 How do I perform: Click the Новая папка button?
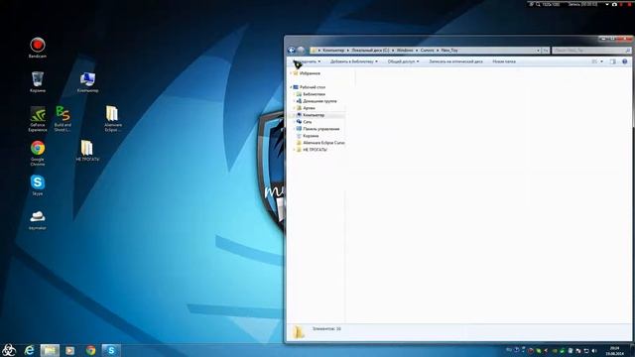504,61
